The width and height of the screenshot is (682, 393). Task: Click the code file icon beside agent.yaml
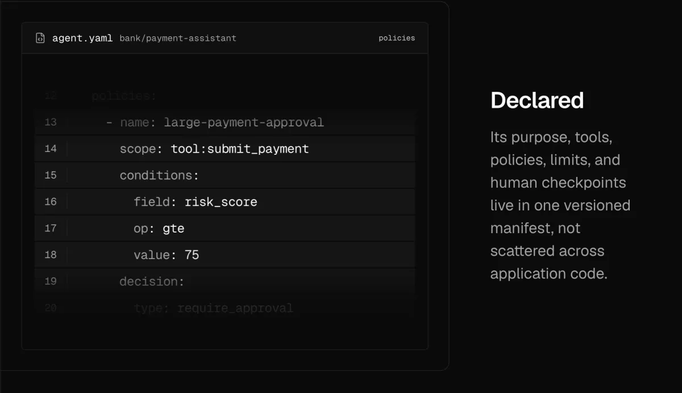[x=40, y=38]
